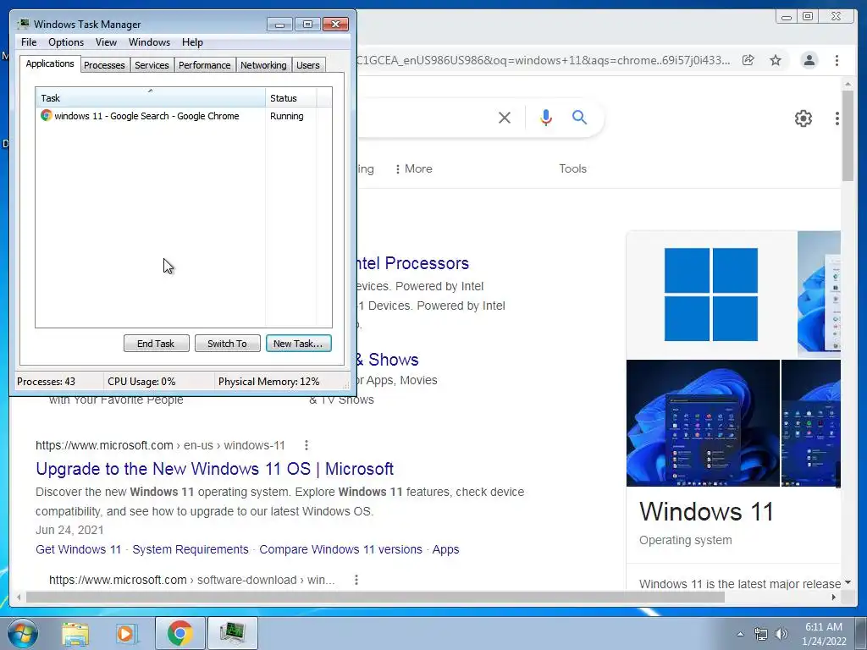Screen dimensions: 867x650
Task: Switch to the Processes tab
Action: (x=104, y=65)
